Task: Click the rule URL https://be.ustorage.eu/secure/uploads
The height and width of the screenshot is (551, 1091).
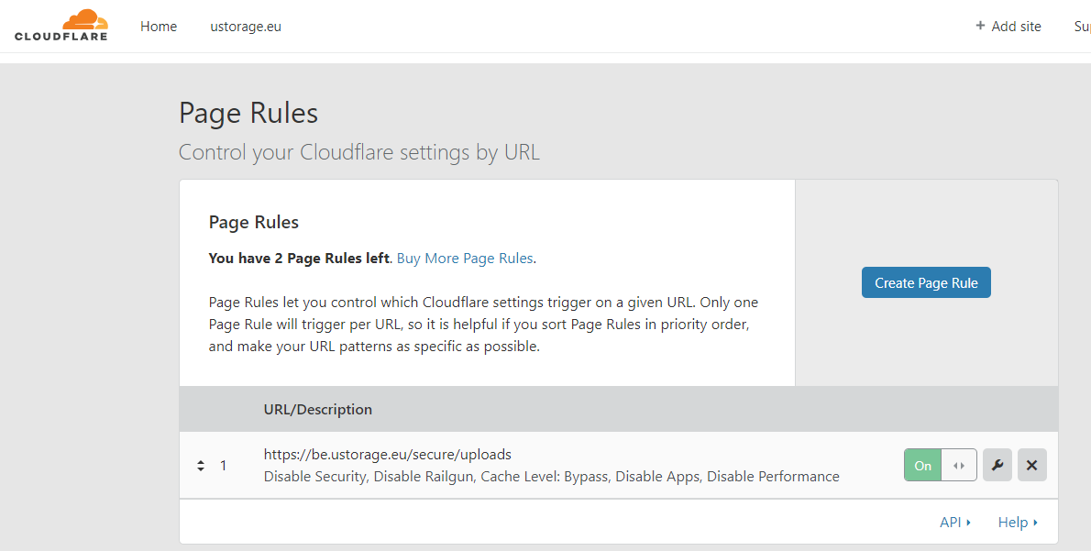Action: [x=388, y=455]
